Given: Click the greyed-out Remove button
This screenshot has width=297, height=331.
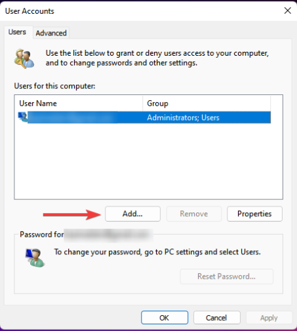Looking at the screenshot, I should pyautogui.click(x=194, y=214).
